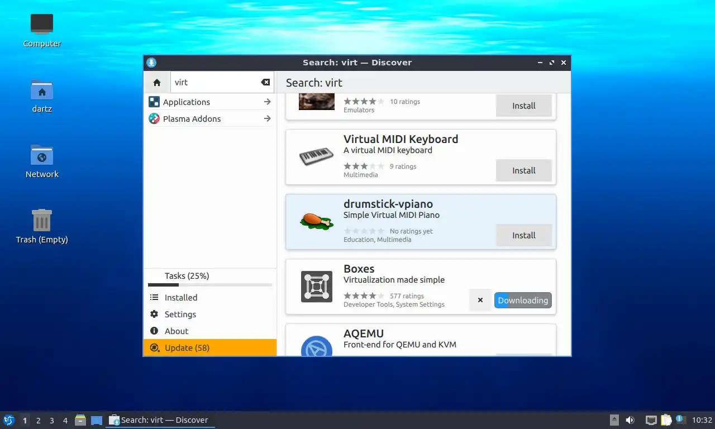This screenshot has width=715, height=429.
Task: Open the Virtual MIDI Keyboard title
Action: (401, 139)
